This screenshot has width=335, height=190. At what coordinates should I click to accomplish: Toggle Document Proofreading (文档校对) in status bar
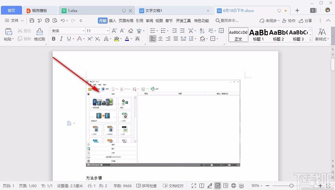tap(173, 186)
